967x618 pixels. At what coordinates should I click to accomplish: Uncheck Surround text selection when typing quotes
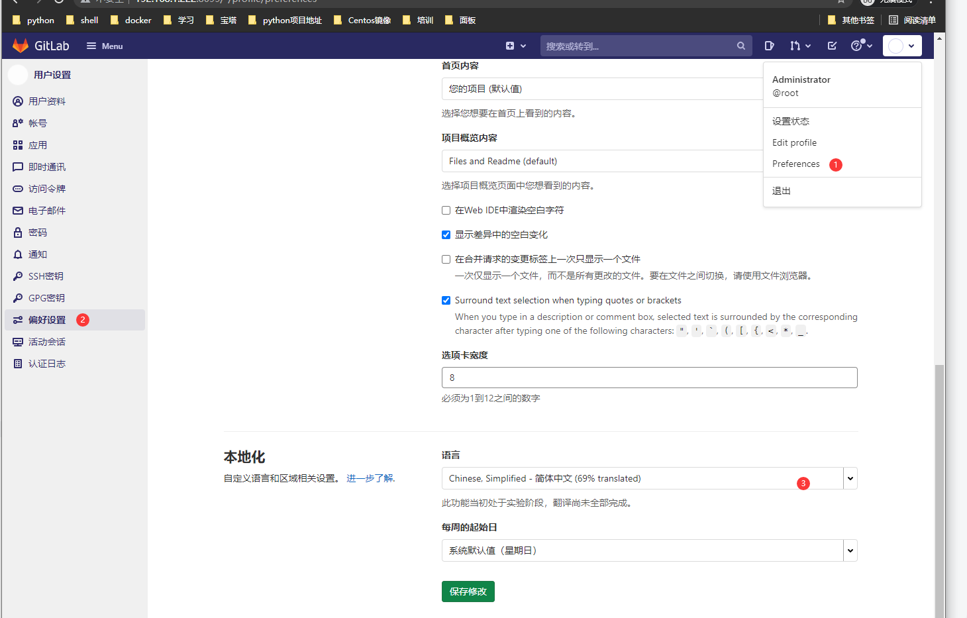coord(446,300)
